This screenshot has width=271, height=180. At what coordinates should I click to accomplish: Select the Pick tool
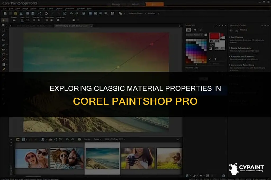pyautogui.click(x=3, y=25)
